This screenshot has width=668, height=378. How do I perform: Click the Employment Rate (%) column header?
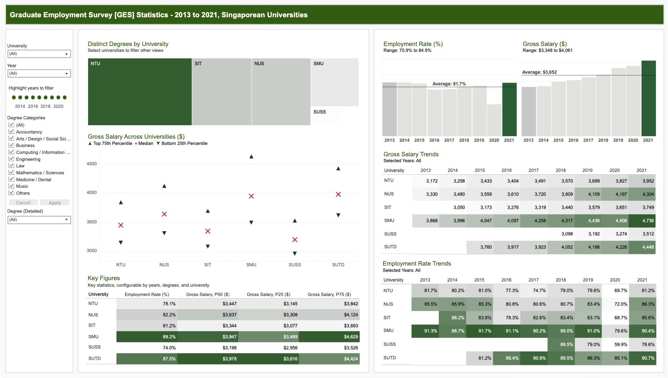pos(147,294)
